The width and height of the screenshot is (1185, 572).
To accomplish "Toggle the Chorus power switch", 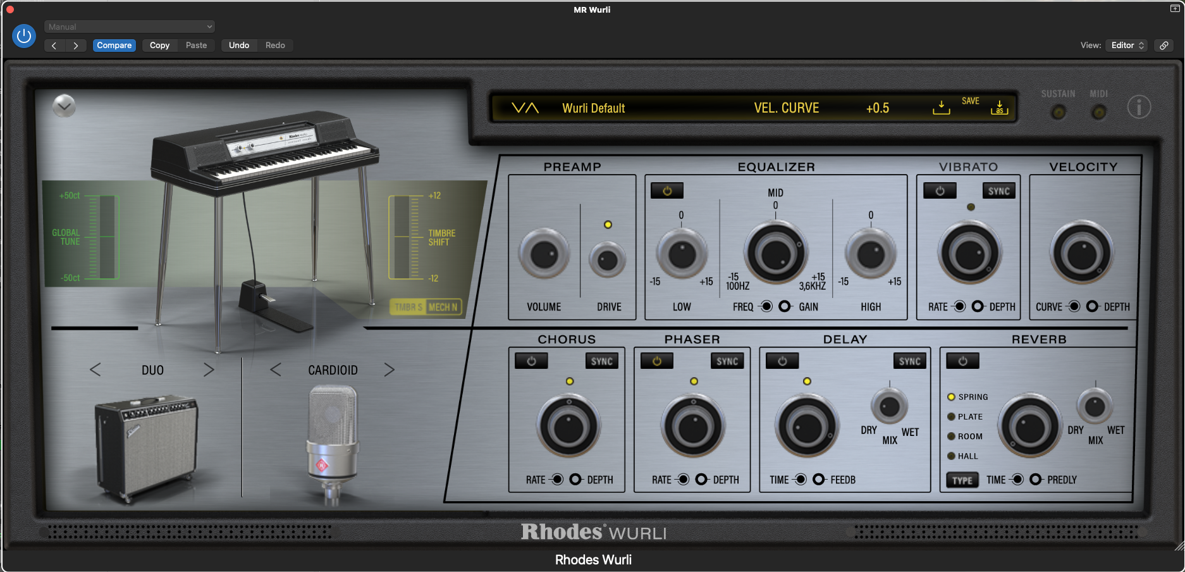I will point(531,361).
